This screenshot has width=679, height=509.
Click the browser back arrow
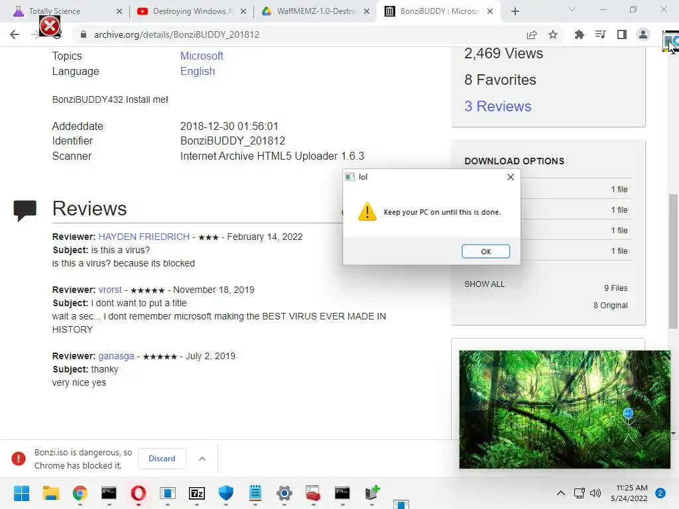[x=15, y=34]
